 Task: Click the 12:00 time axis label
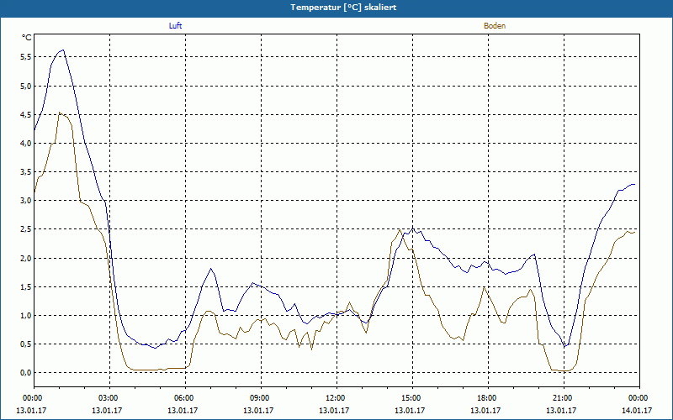(336, 398)
